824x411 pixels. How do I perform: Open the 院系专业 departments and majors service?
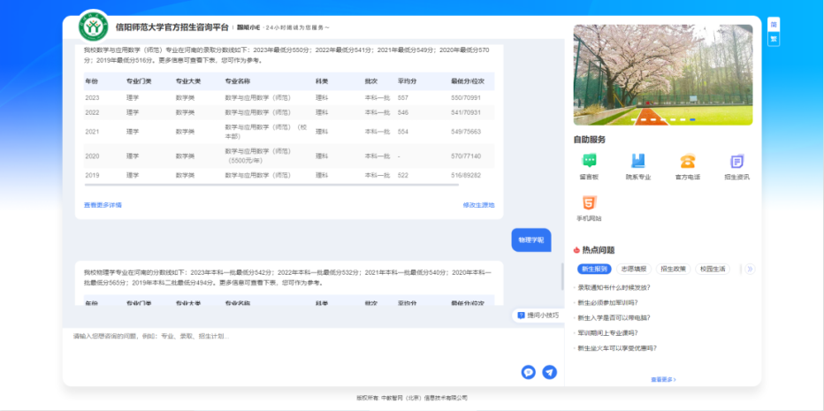coord(638,167)
